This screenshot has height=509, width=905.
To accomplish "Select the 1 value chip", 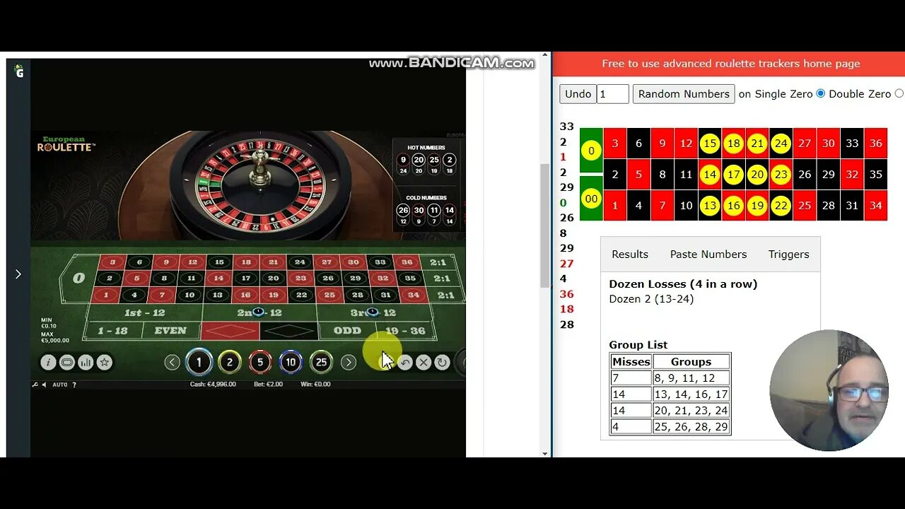I will coord(199,363).
